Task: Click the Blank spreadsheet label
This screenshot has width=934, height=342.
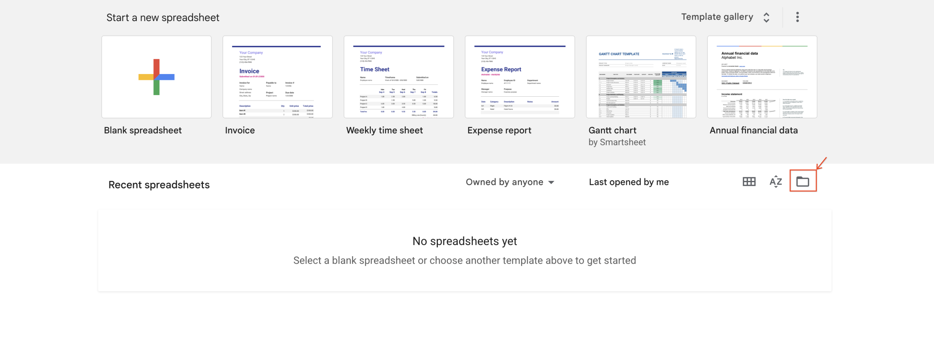Action: pos(143,130)
